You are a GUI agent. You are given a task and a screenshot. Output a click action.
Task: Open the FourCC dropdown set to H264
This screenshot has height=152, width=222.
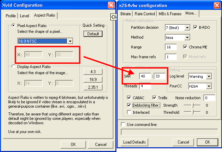click(200, 86)
